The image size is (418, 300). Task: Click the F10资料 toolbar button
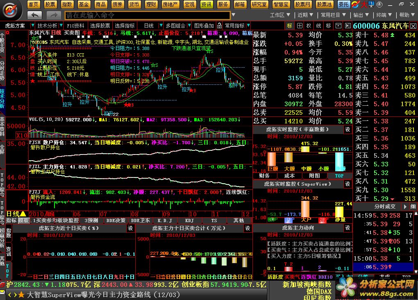[75, 25]
